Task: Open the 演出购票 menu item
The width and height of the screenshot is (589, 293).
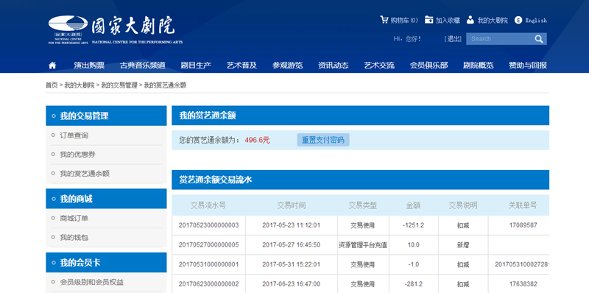Action: tap(89, 66)
